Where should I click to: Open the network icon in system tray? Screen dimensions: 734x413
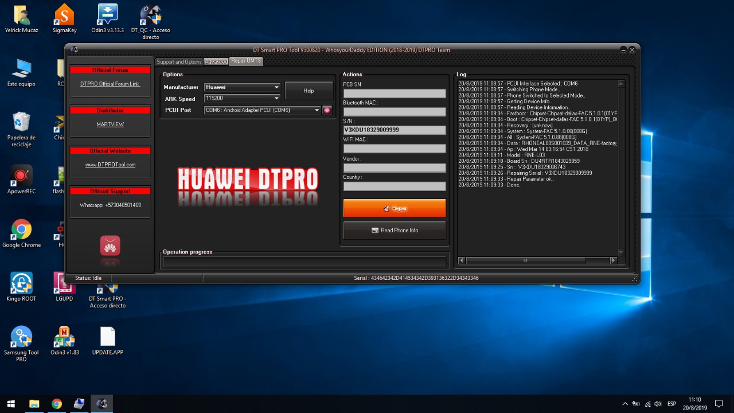pyautogui.click(x=647, y=404)
